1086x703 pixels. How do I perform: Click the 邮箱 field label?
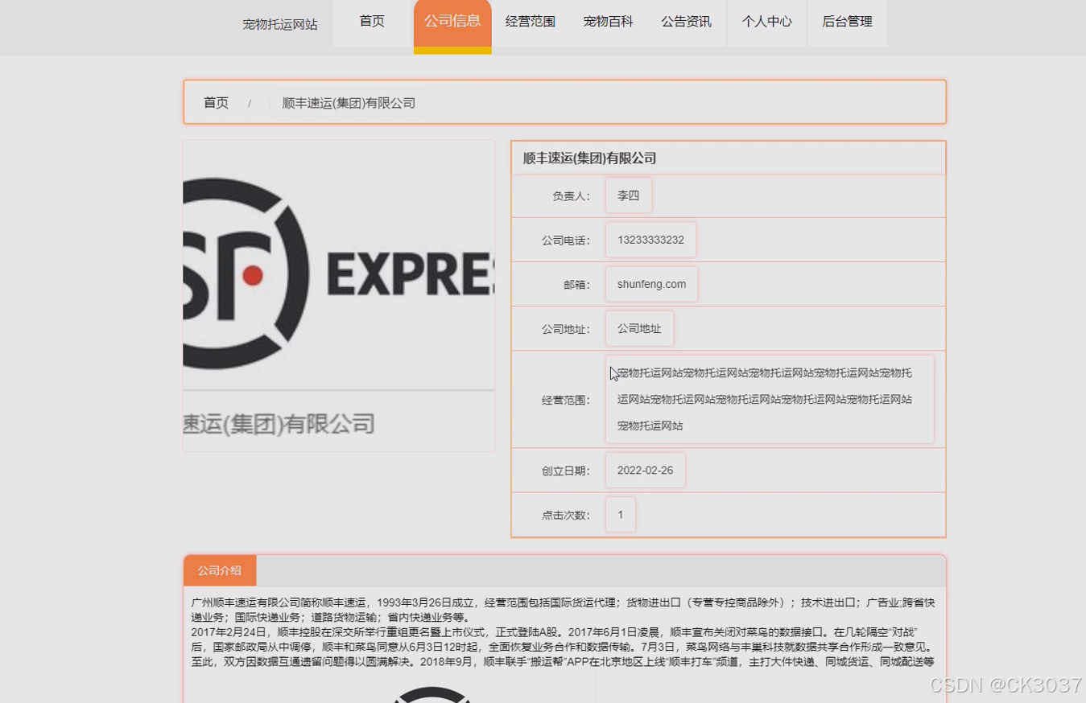click(x=576, y=285)
